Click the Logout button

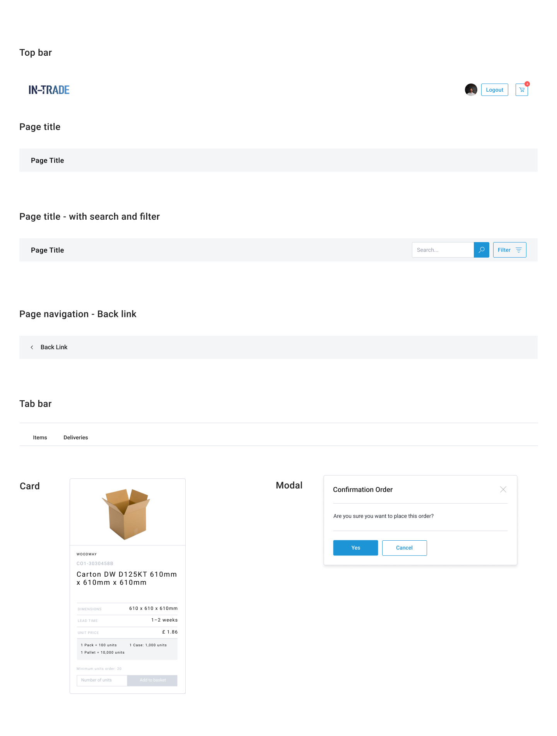(x=495, y=90)
